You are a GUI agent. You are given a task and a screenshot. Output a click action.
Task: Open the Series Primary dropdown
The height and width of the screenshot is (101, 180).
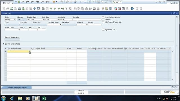[x=15, y=20]
